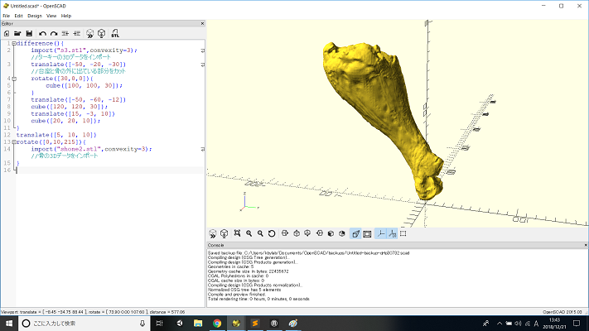Open the View menu
This screenshot has width=589, height=331.
51,16
